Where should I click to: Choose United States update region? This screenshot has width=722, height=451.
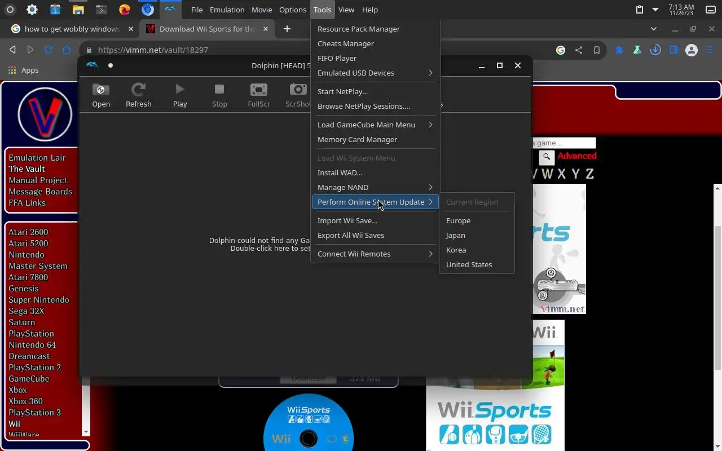pyautogui.click(x=477, y=264)
